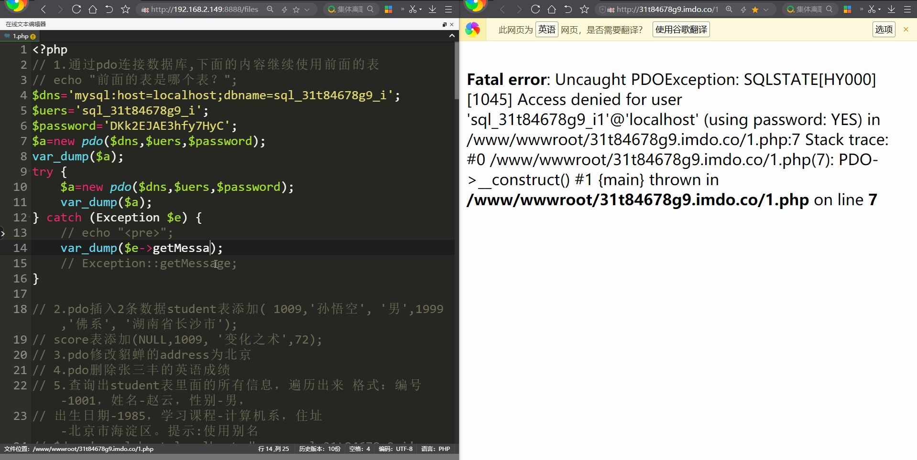Open the colorful apps grid in the right browser
This screenshot has height=460, width=917.
coord(848,9)
